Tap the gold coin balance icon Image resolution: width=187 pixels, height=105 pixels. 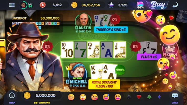click(x=74, y=5)
